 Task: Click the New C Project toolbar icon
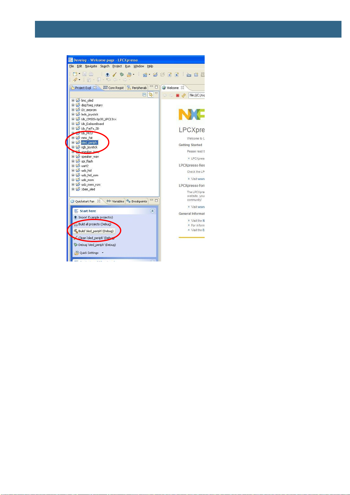coord(145,75)
